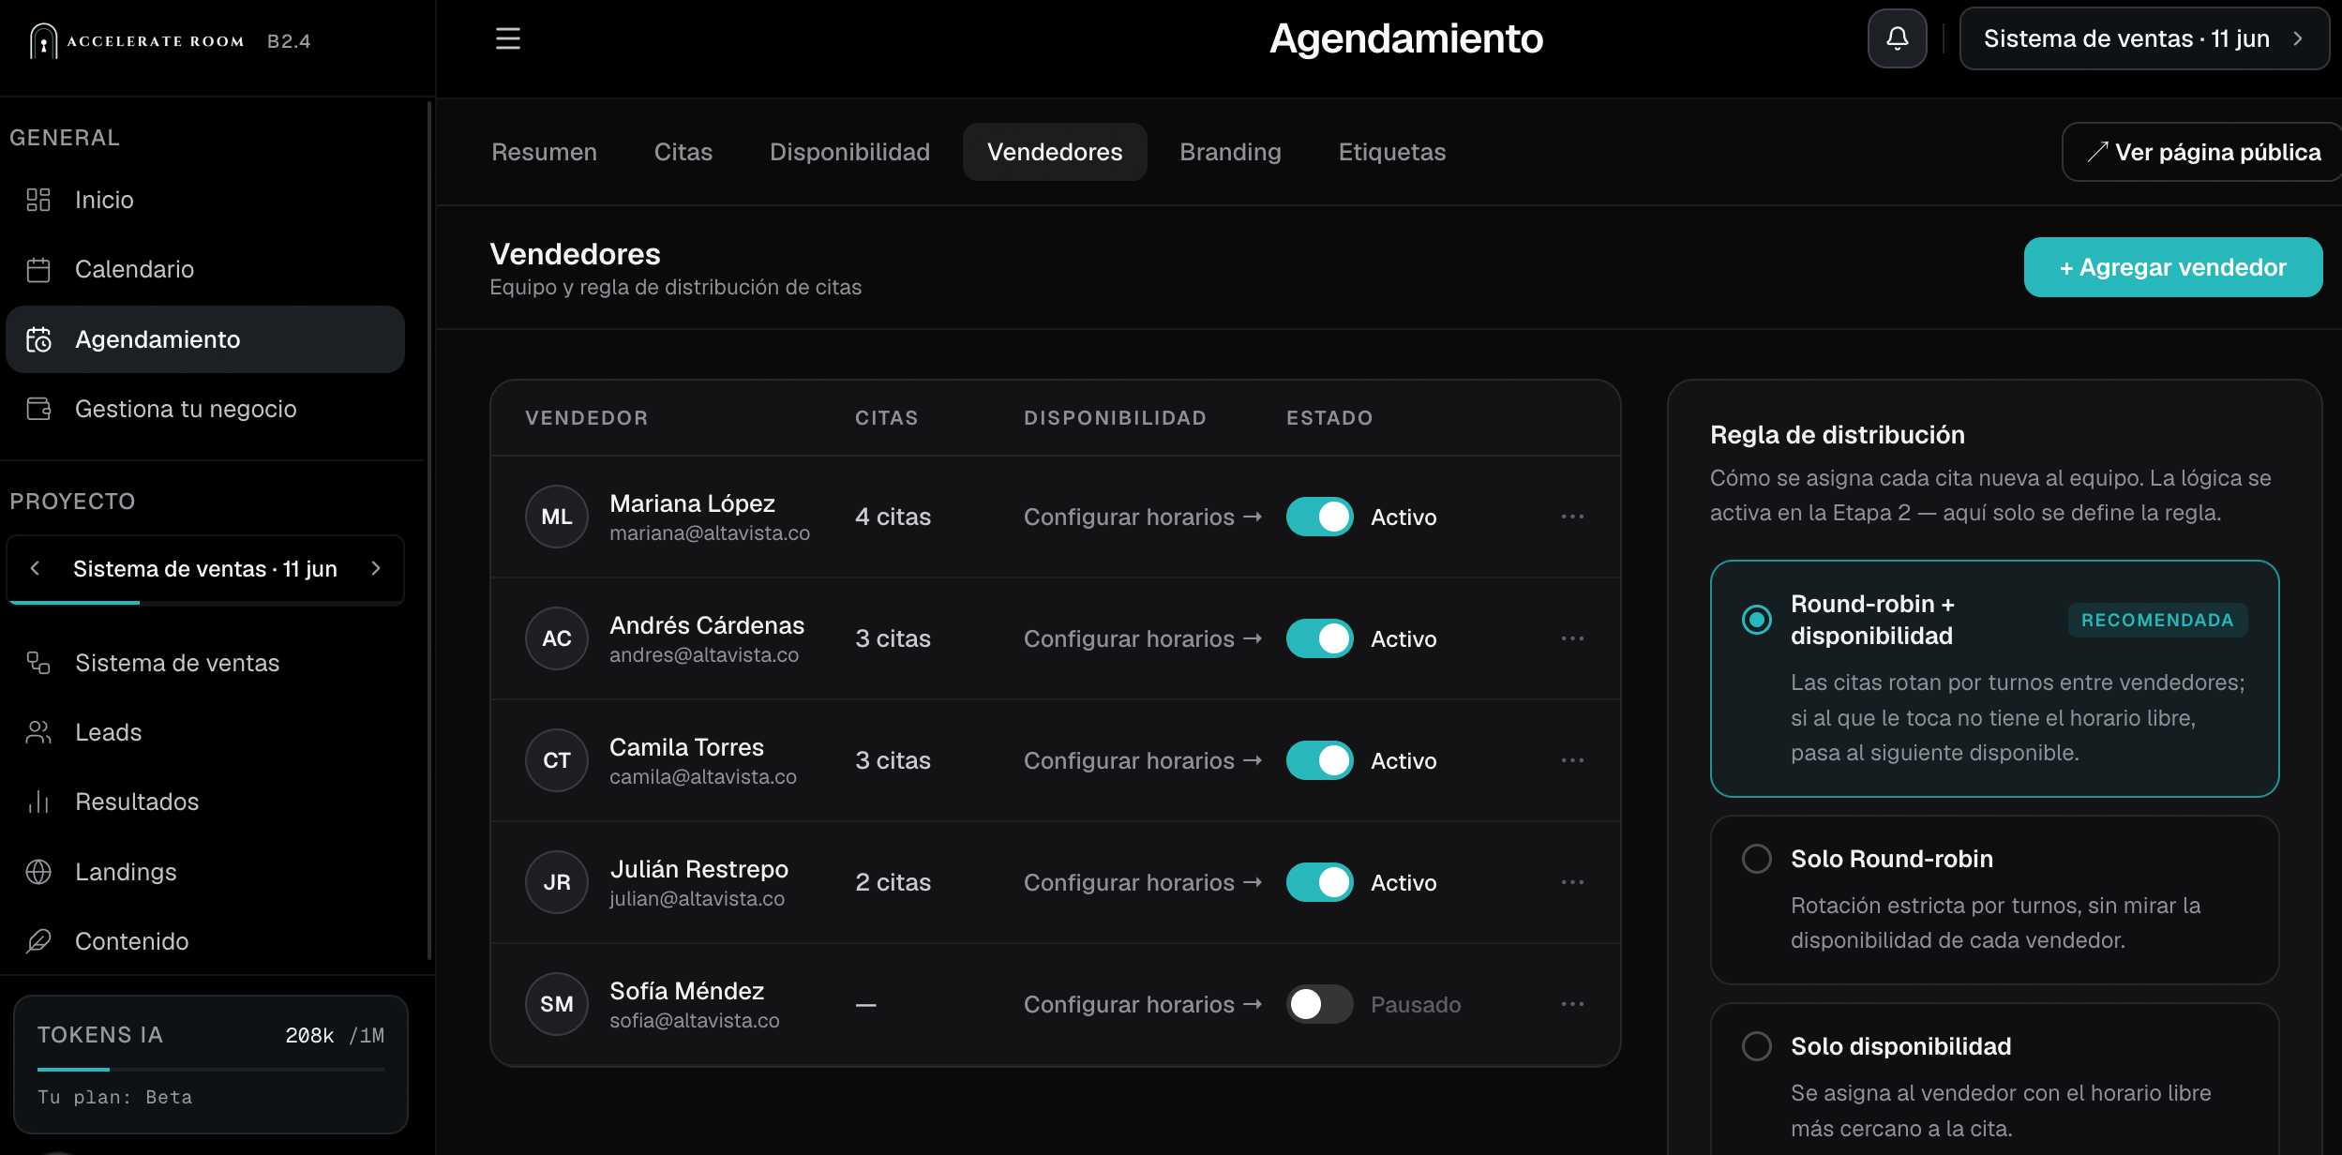This screenshot has height=1155, width=2342.
Task: Open Resultados in the sidebar
Action: (205, 802)
